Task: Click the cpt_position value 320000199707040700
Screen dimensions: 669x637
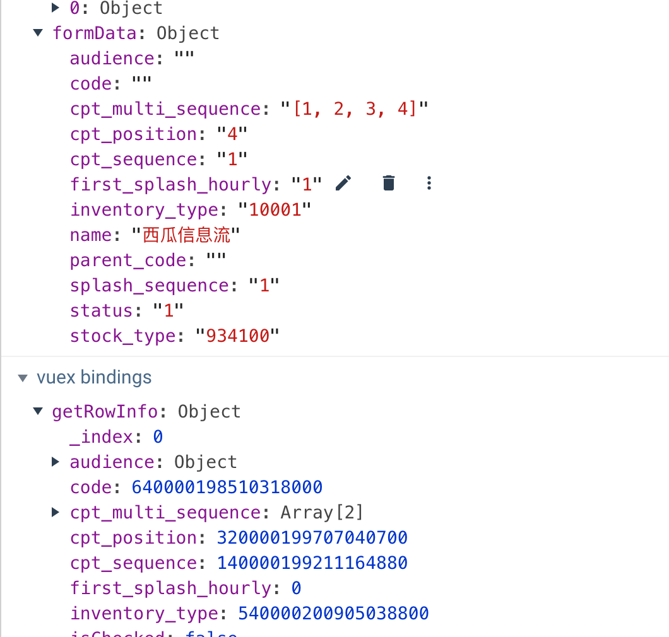Action: pyautogui.click(x=312, y=538)
